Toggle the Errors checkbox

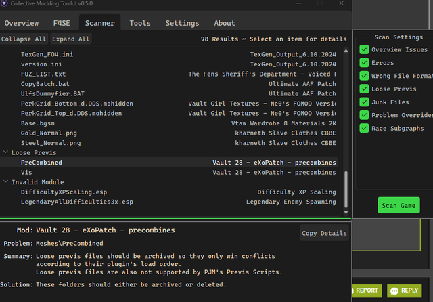tap(364, 63)
